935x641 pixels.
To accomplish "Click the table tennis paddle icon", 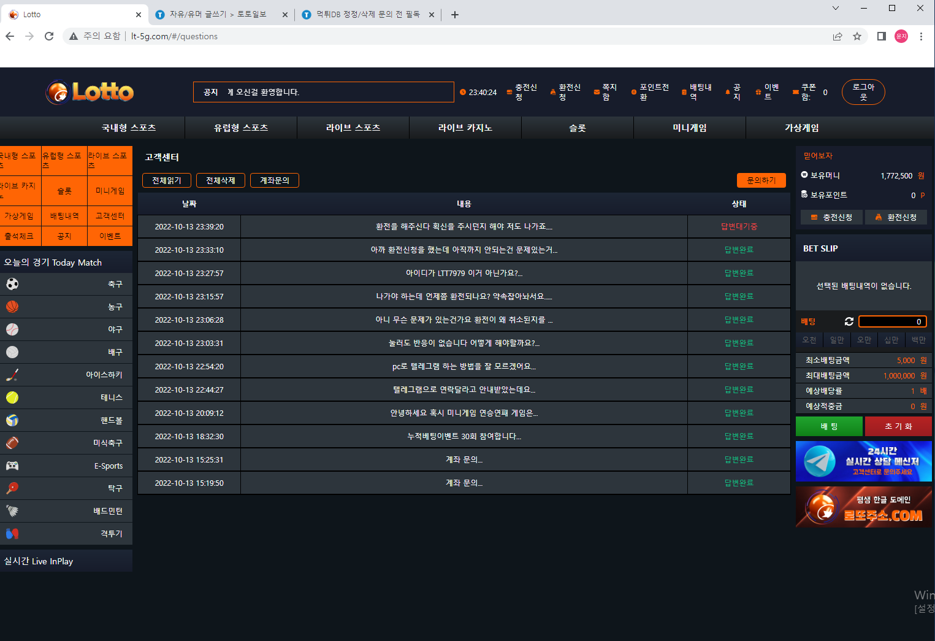I will pos(12,488).
